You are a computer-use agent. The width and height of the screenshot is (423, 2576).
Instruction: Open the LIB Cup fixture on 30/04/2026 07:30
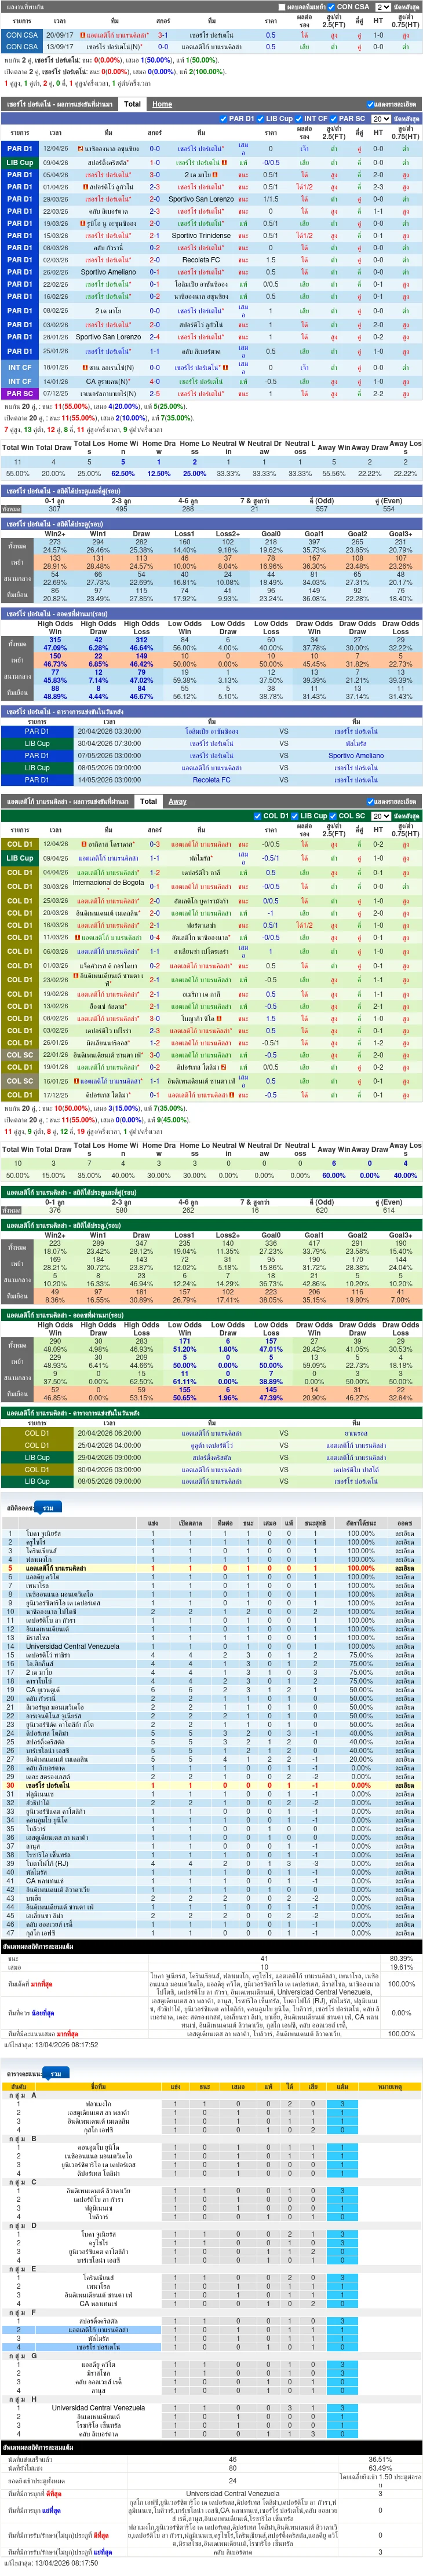click(36, 743)
